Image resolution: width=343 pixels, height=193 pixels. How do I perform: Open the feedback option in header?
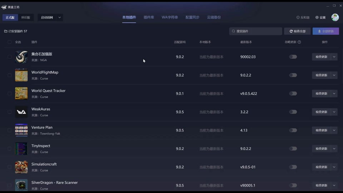(303, 18)
